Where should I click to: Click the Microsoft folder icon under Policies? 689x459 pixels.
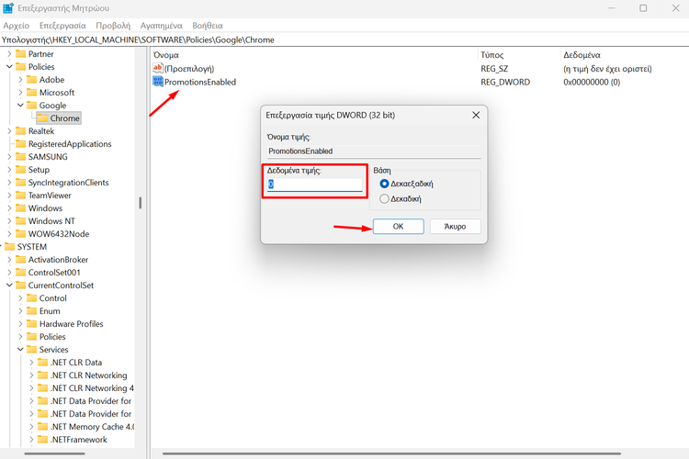(31, 92)
